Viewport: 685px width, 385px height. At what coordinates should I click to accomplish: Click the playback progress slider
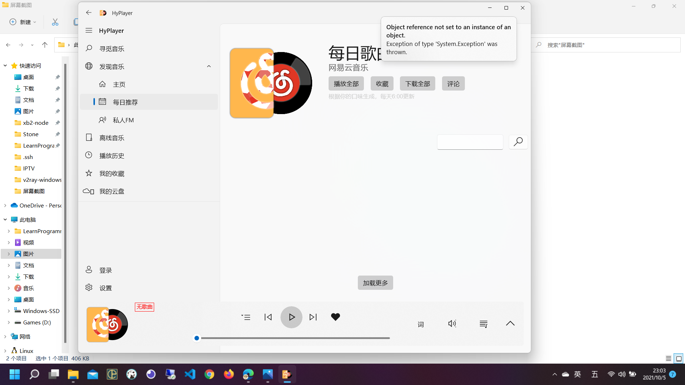[x=293, y=338]
